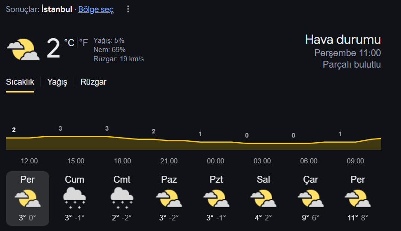The height and width of the screenshot is (231, 401).
Task: Select the last Per forecast with 11° high
Action: coord(358,198)
